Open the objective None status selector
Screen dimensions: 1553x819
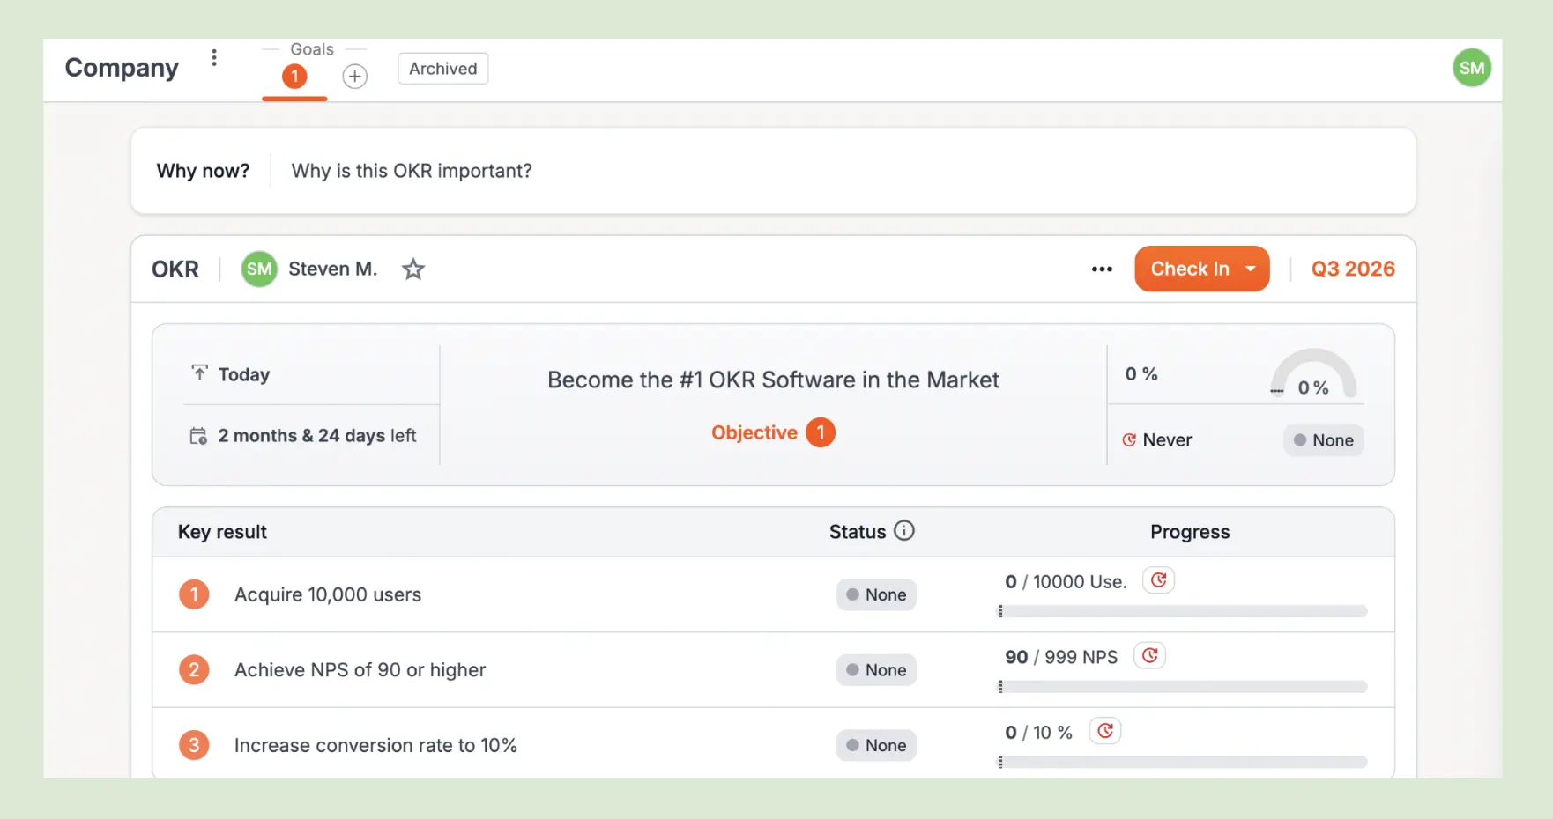1324,440
